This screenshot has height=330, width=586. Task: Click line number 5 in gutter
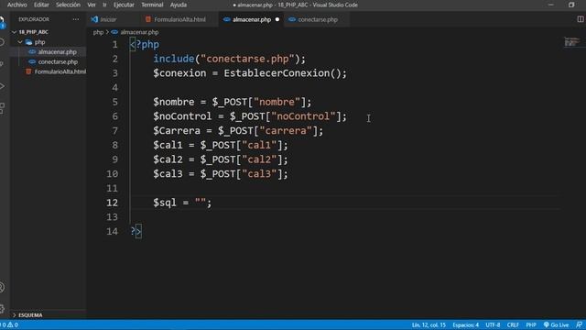pyautogui.click(x=115, y=102)
